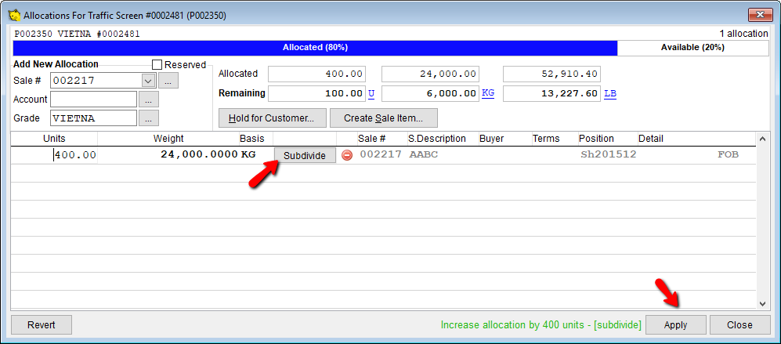Click the P002350 VIETNA #0002481 header text
Image resolution: width=781 pixels, height=344 pixels.
[78, 34]
